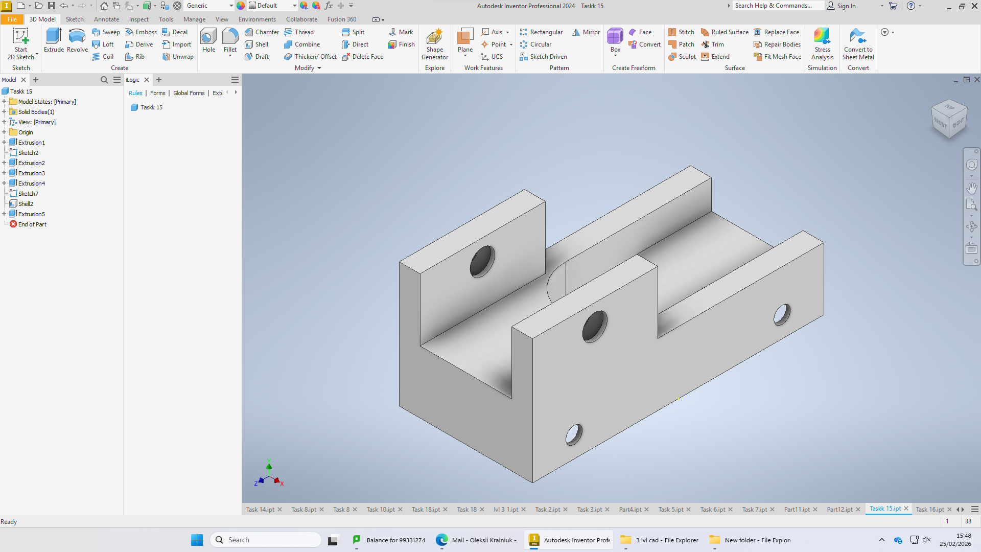Expand the Origin folder
Viewport: 981px width, 552px height.
(x=4, y=132)
